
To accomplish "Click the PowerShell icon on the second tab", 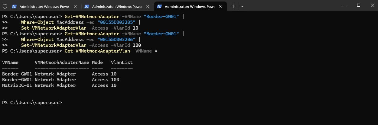I will tap(87, 6).
